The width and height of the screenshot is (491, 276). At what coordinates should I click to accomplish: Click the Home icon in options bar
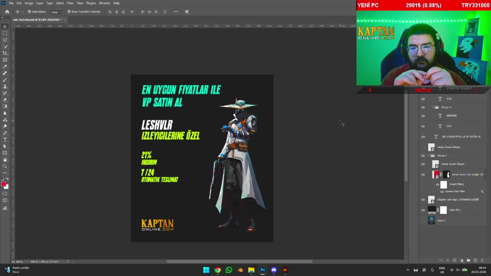click(x=7, y=11)
